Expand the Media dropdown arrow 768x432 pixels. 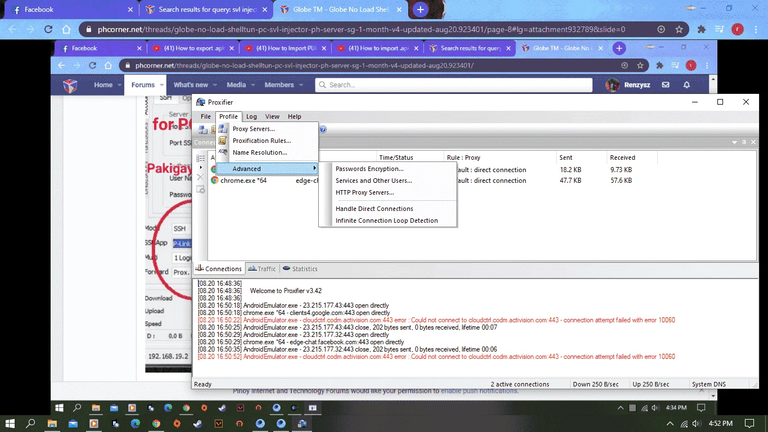[x=254, y=85]
